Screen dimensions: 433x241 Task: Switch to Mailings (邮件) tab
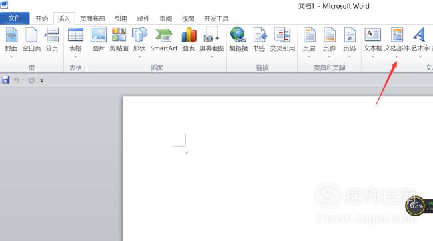[x=143, y=19]
